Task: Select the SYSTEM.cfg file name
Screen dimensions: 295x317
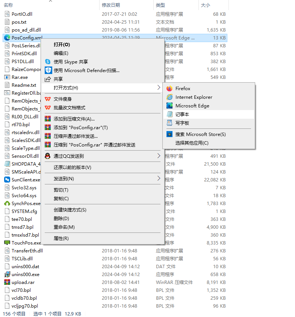Action: pyautogui.click(x=24, y=211)
